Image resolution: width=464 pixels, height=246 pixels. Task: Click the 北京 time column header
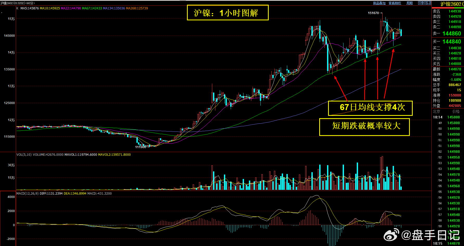(x=437, y=111)
